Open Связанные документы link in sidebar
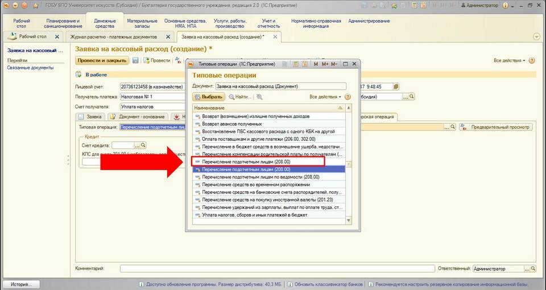Viewport: 546px width, 290px height. (x=30, y=68)
